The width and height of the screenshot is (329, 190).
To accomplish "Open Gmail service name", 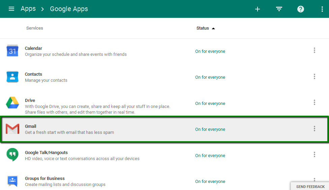I will pyautogui.click(x=30, y=126).
